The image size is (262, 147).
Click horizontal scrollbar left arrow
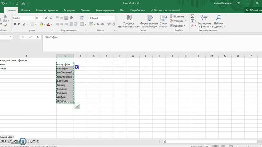[x=164, y=142]
